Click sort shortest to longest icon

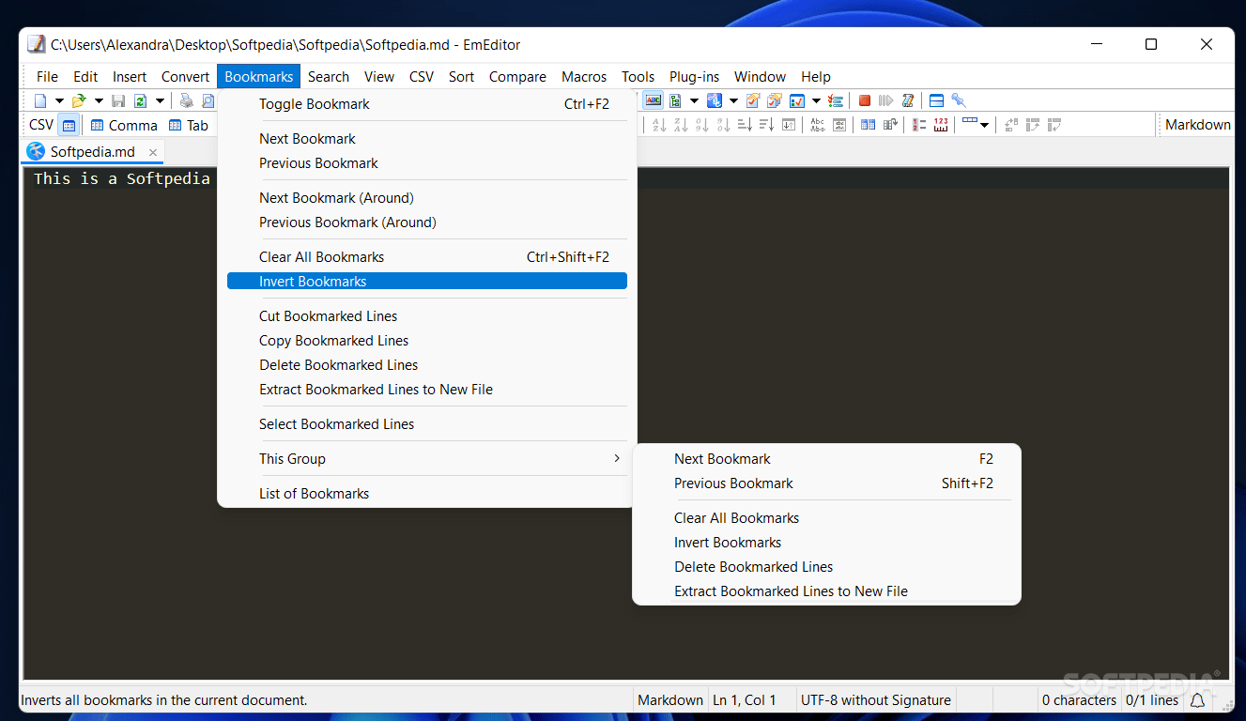pyautogui.click(x=745, y=125)
